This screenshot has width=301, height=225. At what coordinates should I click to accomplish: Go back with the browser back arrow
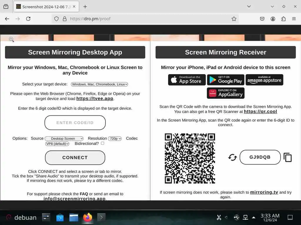(x=7, y=19)
